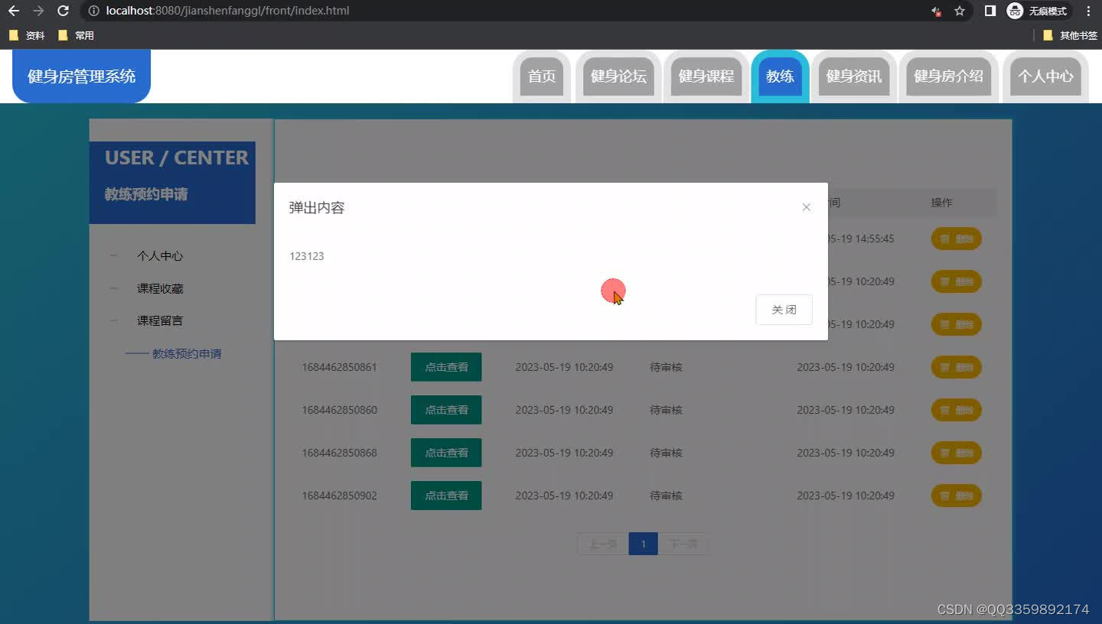1102x624 pixels.
Task: Click the site info icon in the address bar
Action: (x=93, y=11)
